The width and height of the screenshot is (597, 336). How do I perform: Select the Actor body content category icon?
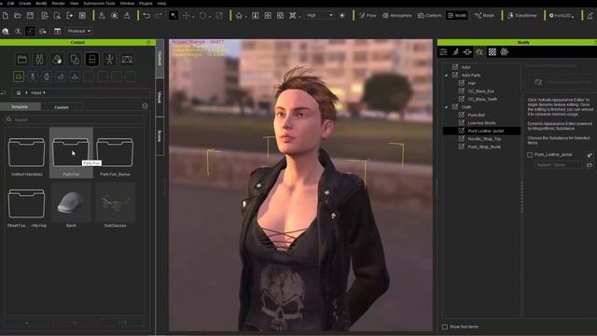(x=39, y=60)
